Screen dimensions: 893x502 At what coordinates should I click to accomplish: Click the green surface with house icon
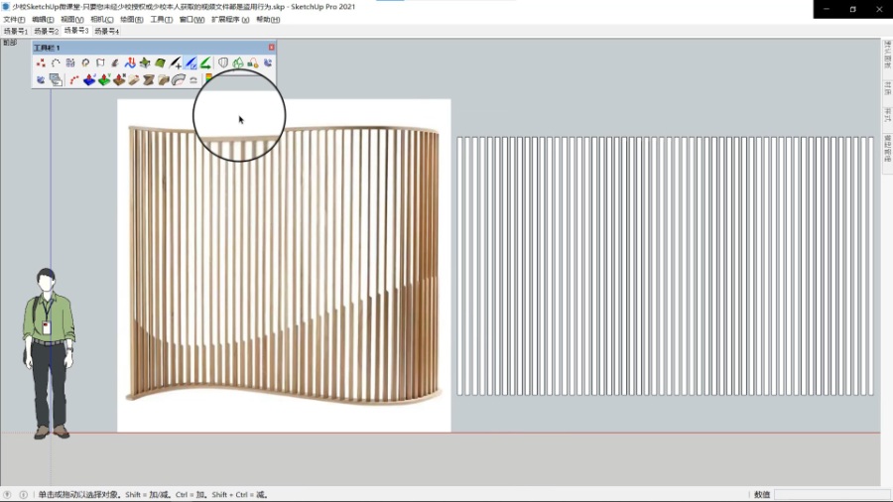[x=145, y=63]
